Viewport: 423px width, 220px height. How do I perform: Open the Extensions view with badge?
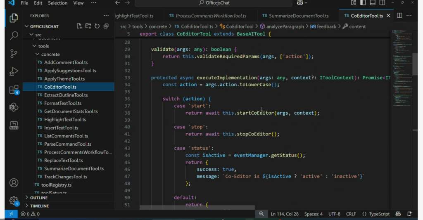(x=14, y=90)
